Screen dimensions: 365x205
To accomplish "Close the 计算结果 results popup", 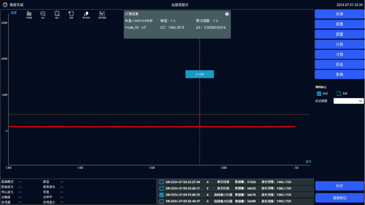I will tap(227, 14).
